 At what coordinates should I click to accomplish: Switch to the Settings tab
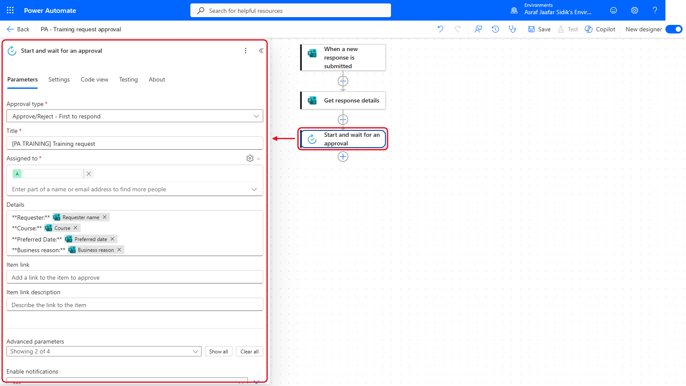(x=59, y=79)
